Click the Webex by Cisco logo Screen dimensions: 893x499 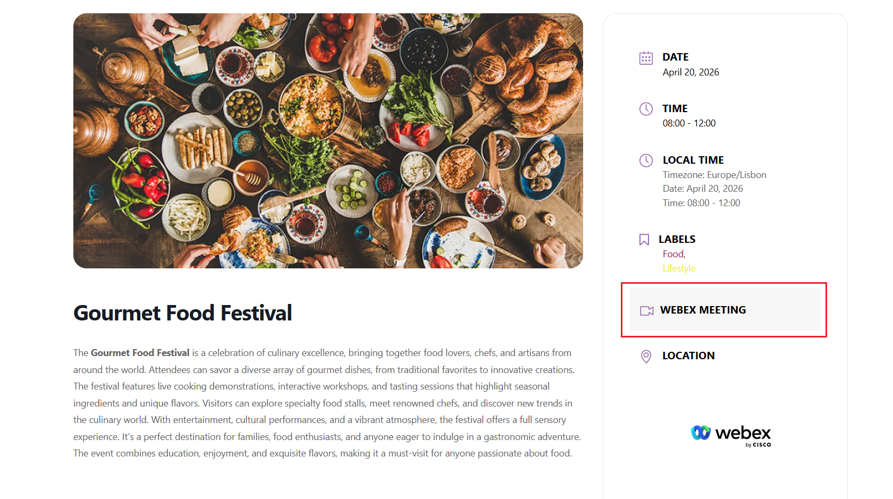pyautogui.click(x=731, y=435)
